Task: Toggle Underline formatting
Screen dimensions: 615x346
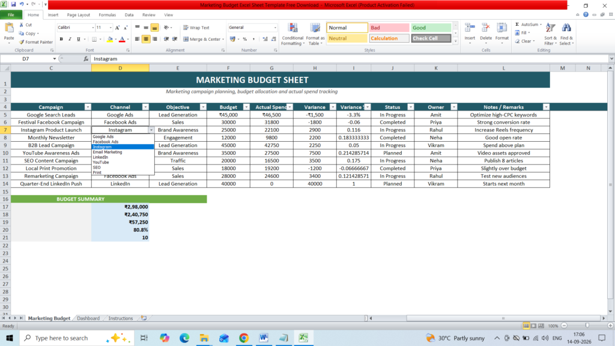Action: tap(79, 39)
